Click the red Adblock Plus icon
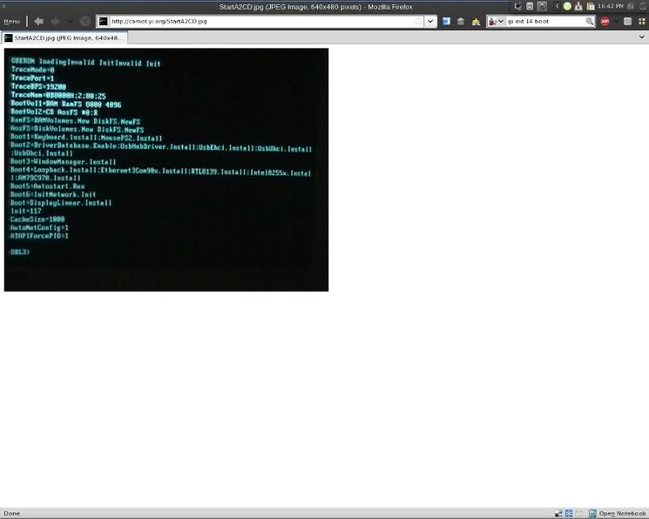The height and width of the screenshot is (519, 649). click(604, 22)
